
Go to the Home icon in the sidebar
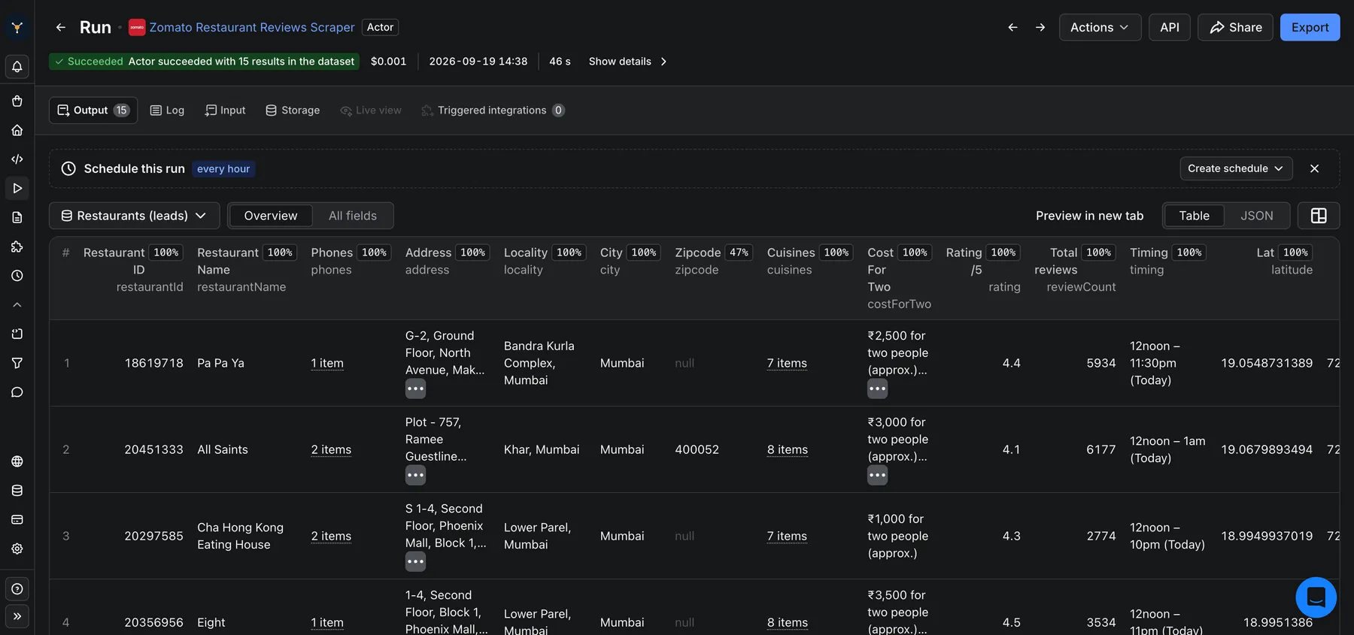click(17, 130)
